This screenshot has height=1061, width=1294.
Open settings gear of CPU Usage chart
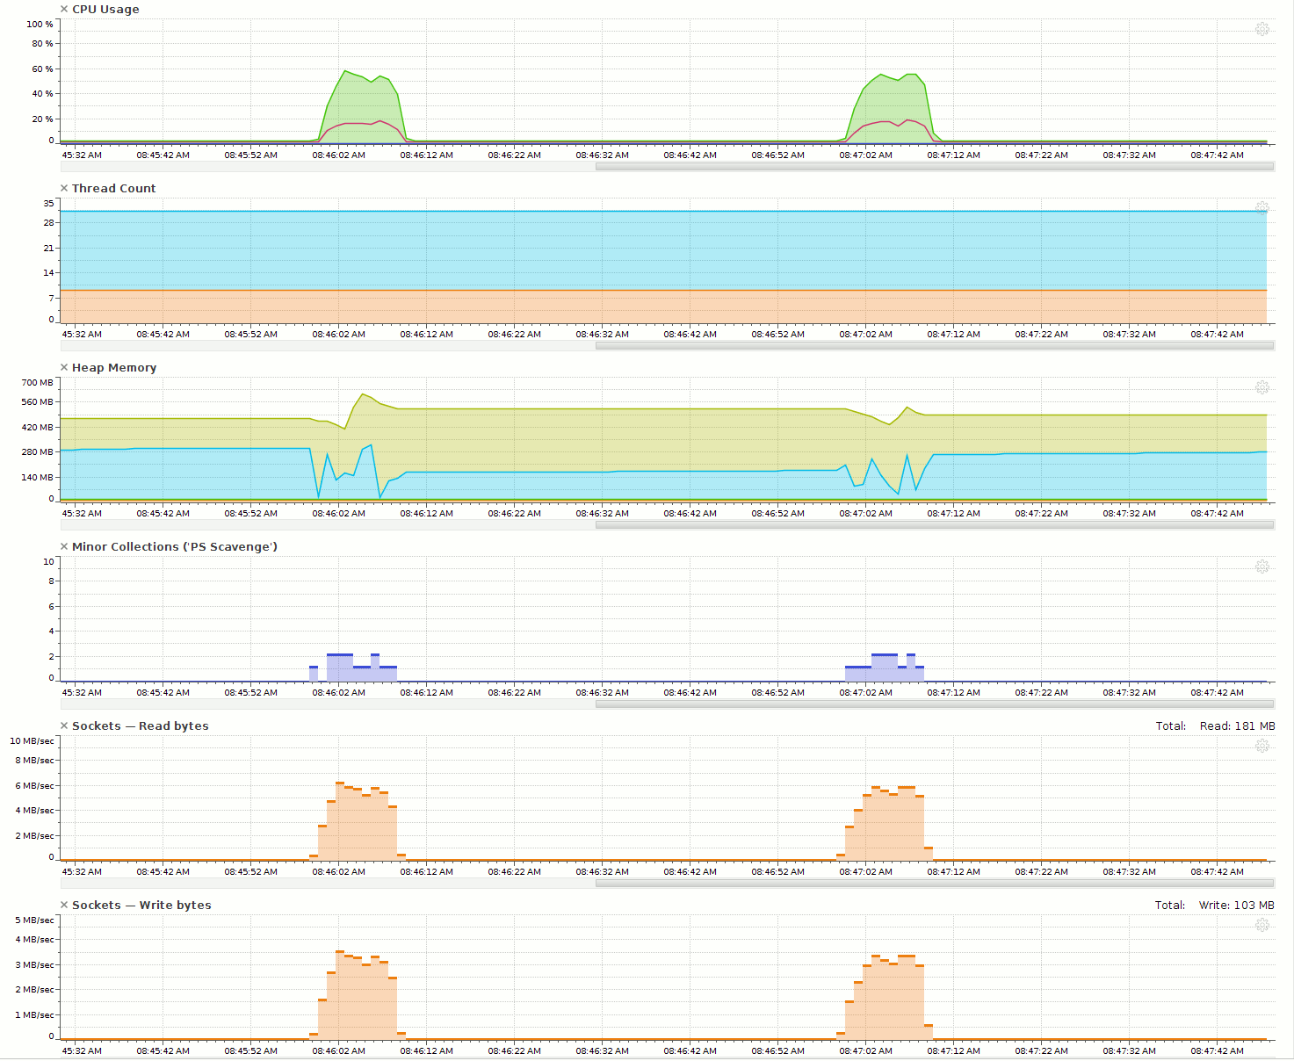coord(1262,29)
